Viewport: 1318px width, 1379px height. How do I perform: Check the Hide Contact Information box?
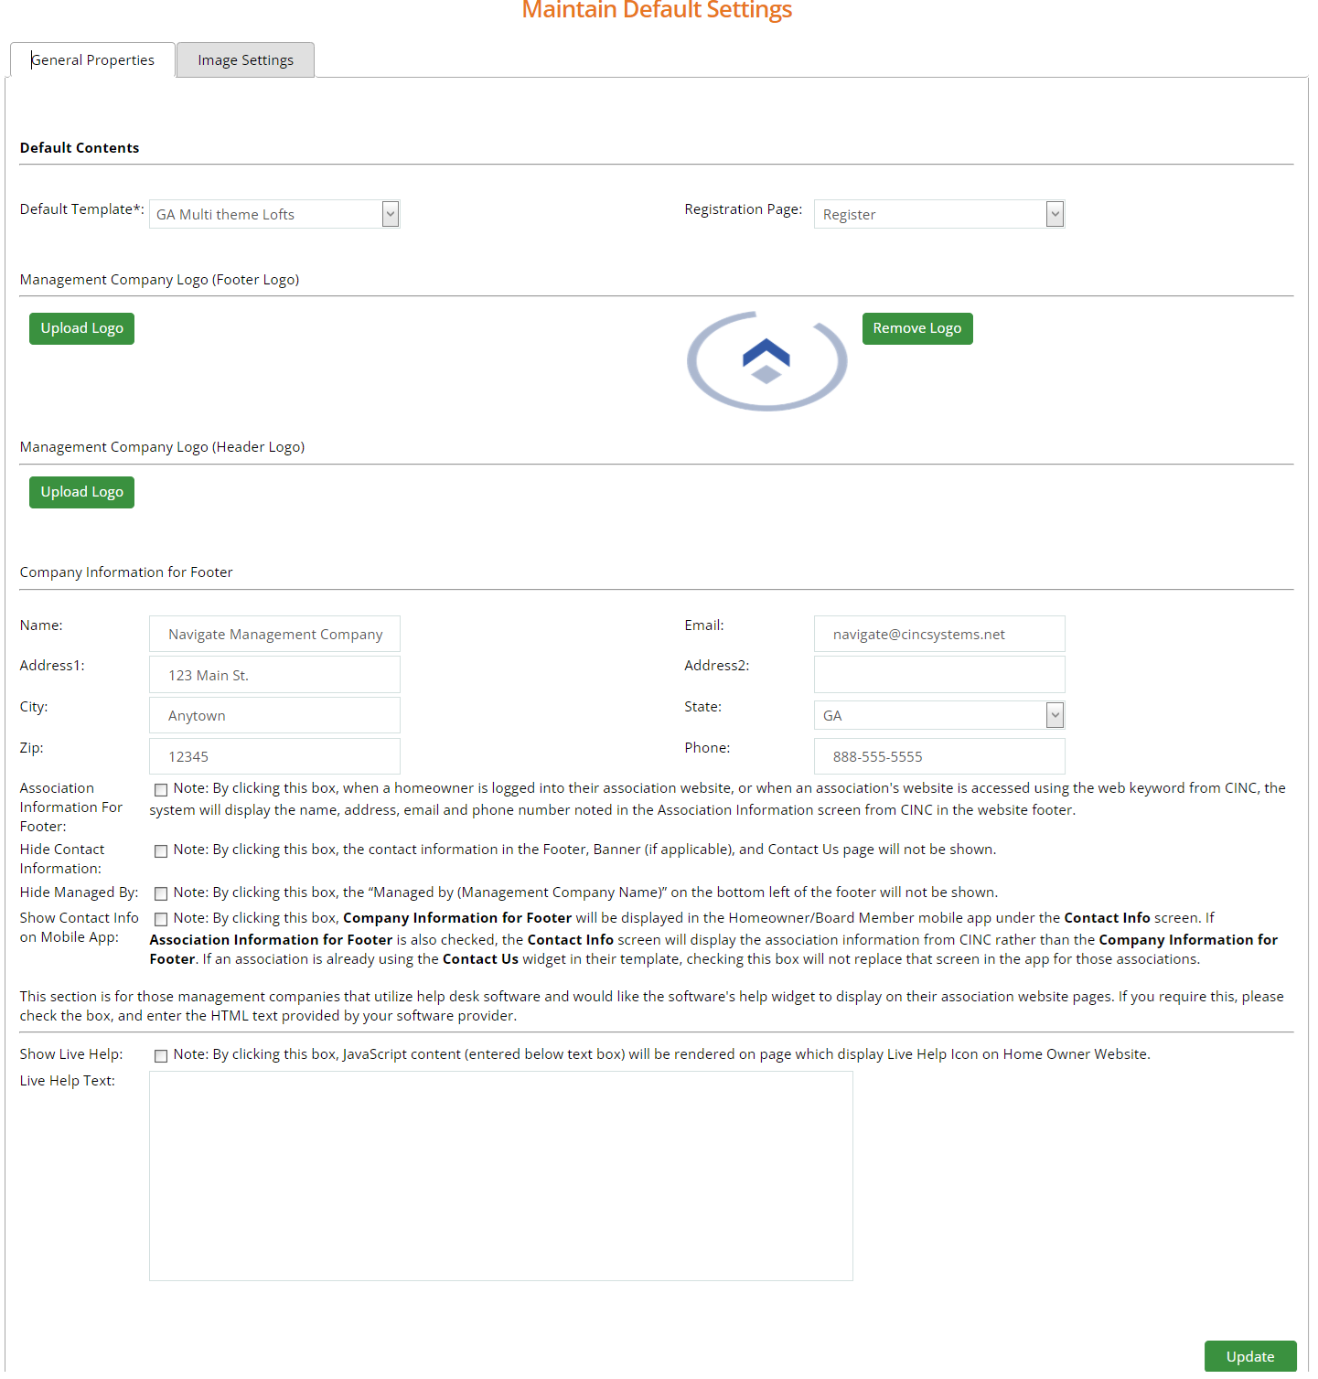(161, 851)
